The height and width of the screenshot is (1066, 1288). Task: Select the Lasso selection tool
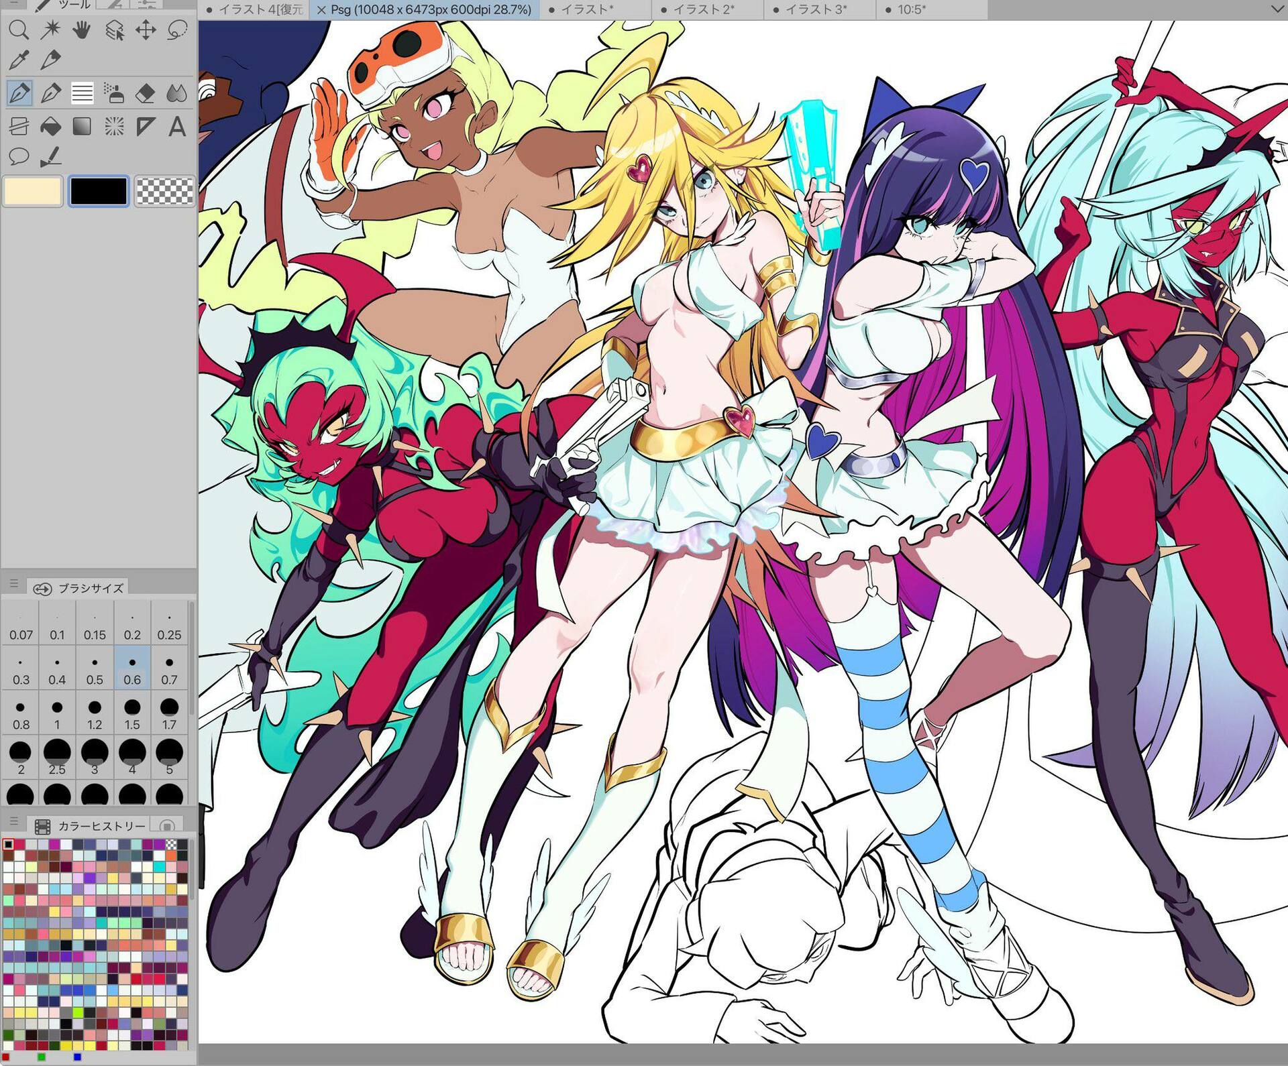tap(177, 29)
